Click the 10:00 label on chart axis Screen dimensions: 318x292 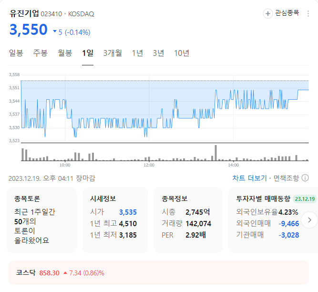(65, 165)
